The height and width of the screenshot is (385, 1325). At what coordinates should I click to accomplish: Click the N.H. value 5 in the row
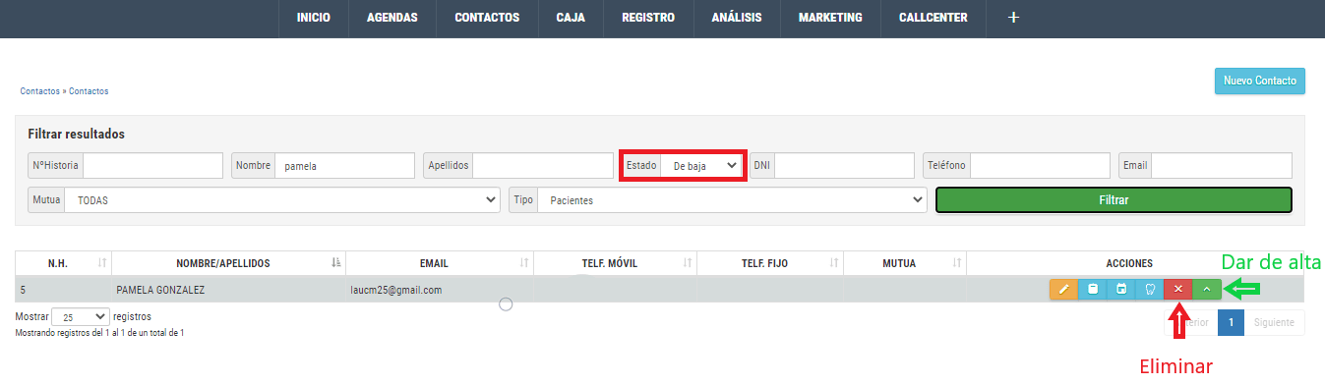tap(23, 291)
